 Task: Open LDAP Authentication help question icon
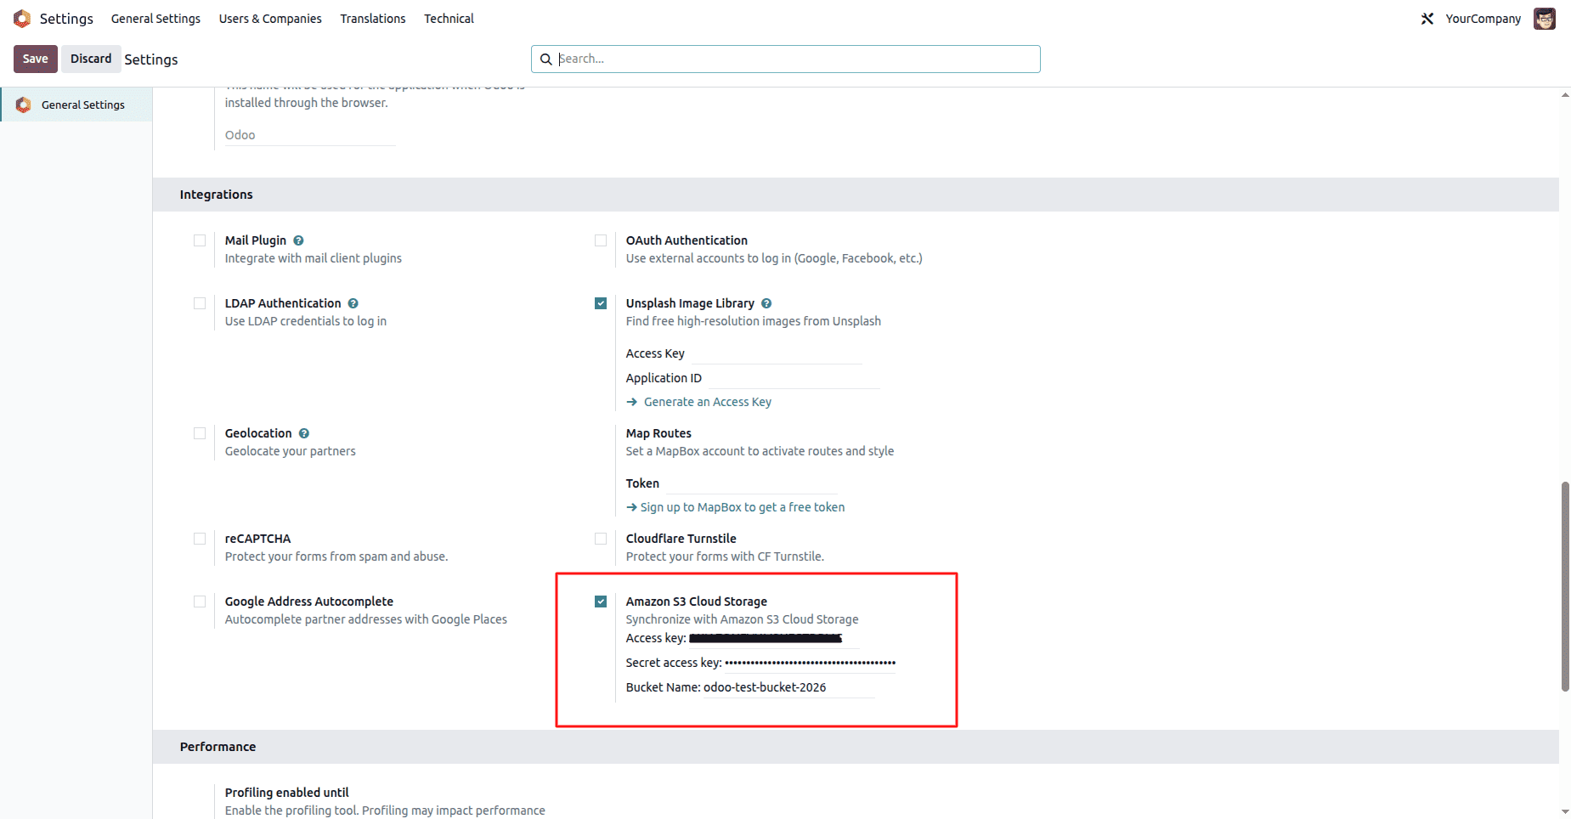(353, 303)
